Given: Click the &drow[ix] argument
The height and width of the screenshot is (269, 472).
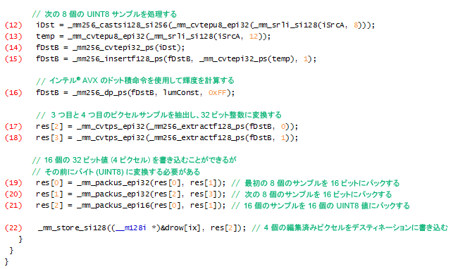Looking at the screenshot, I should (x=180, y=228).
